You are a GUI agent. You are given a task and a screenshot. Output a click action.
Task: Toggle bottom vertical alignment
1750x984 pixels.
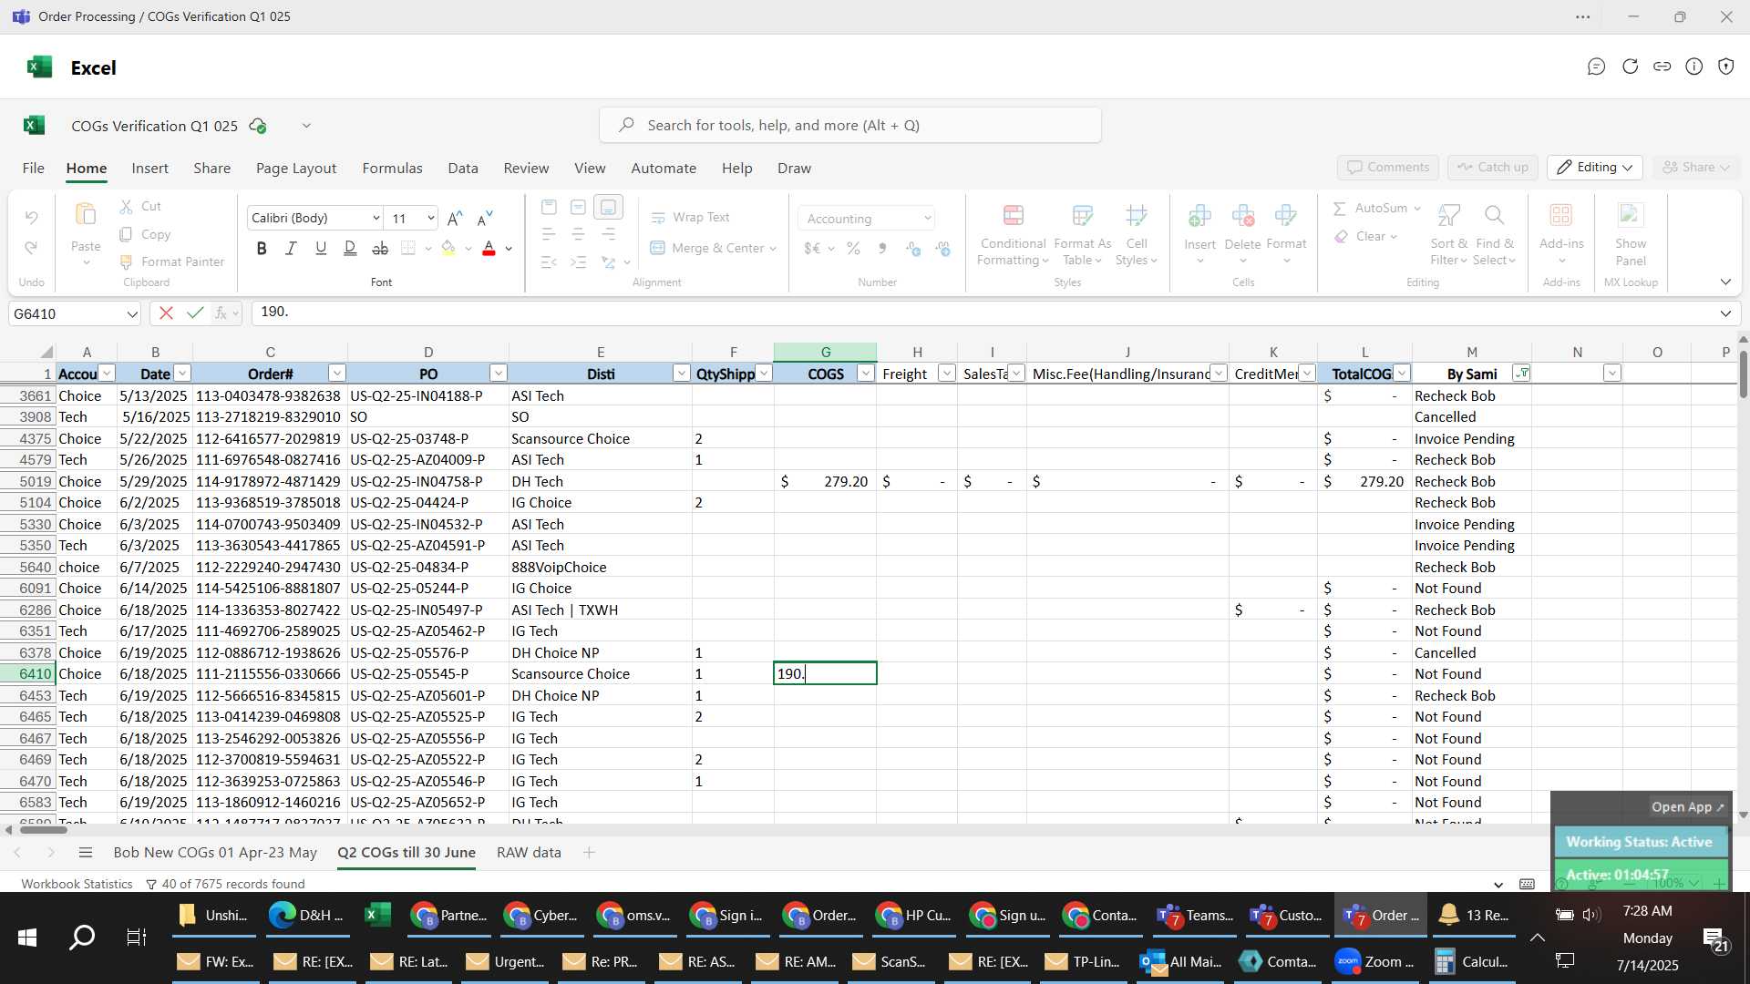[608, 208]
